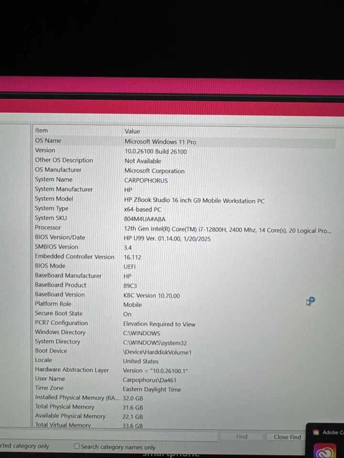Click 'Elevation Required to View' value
This screenshot has height=458, width=344.
(x=159, y=324)
